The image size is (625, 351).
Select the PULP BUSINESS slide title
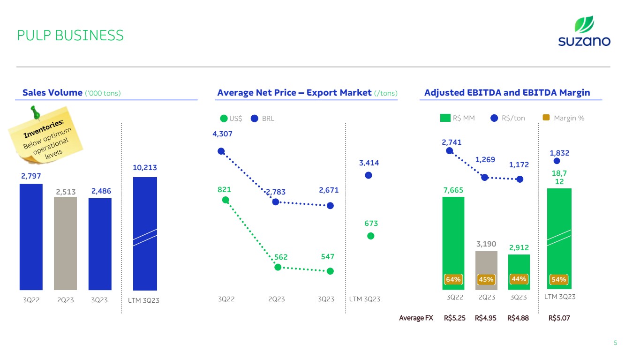pos(70,35)
